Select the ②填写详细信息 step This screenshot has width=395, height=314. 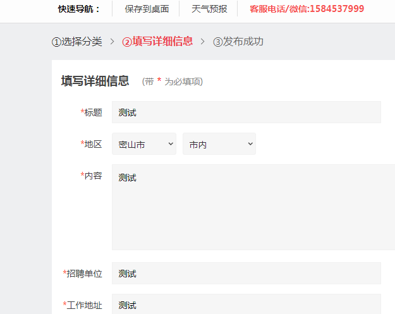coord(157,42)
